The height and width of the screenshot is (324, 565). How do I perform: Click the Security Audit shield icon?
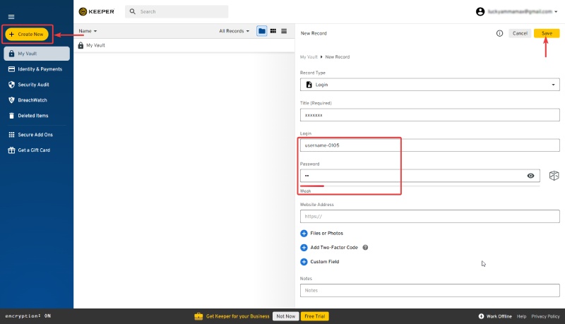point(11,85)
